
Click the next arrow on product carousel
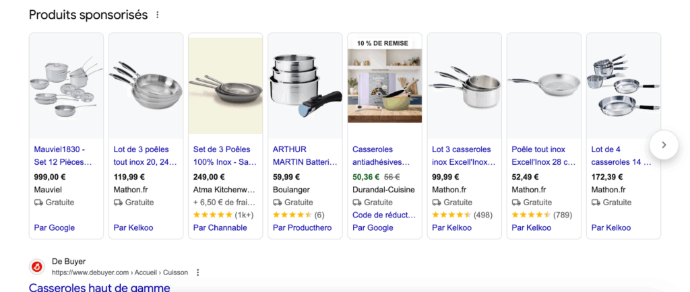664,145
